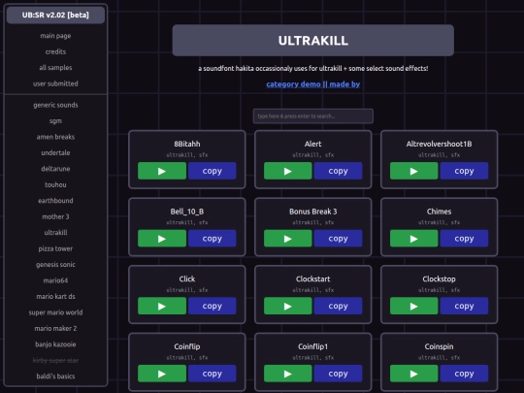Select the sgm category
Screen dimensions: 524x393
point(55,121)
